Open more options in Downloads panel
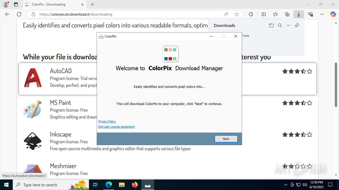 [x=288, y=25]
